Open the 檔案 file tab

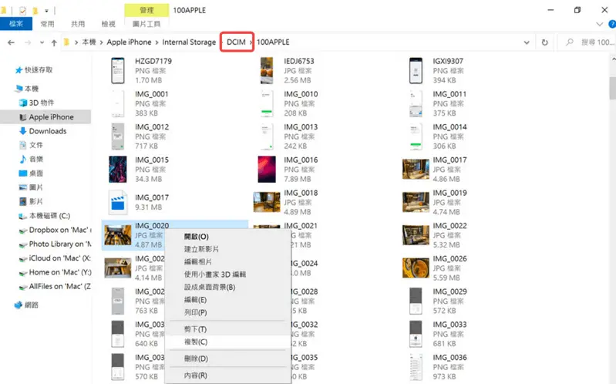(15, 24)
